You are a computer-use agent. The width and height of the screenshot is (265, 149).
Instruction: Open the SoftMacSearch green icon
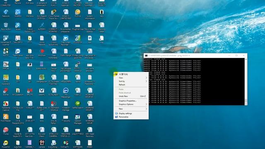tap(78, 105)
